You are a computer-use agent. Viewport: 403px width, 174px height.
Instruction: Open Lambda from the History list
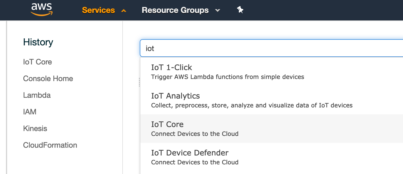click(x=37, y=95)
